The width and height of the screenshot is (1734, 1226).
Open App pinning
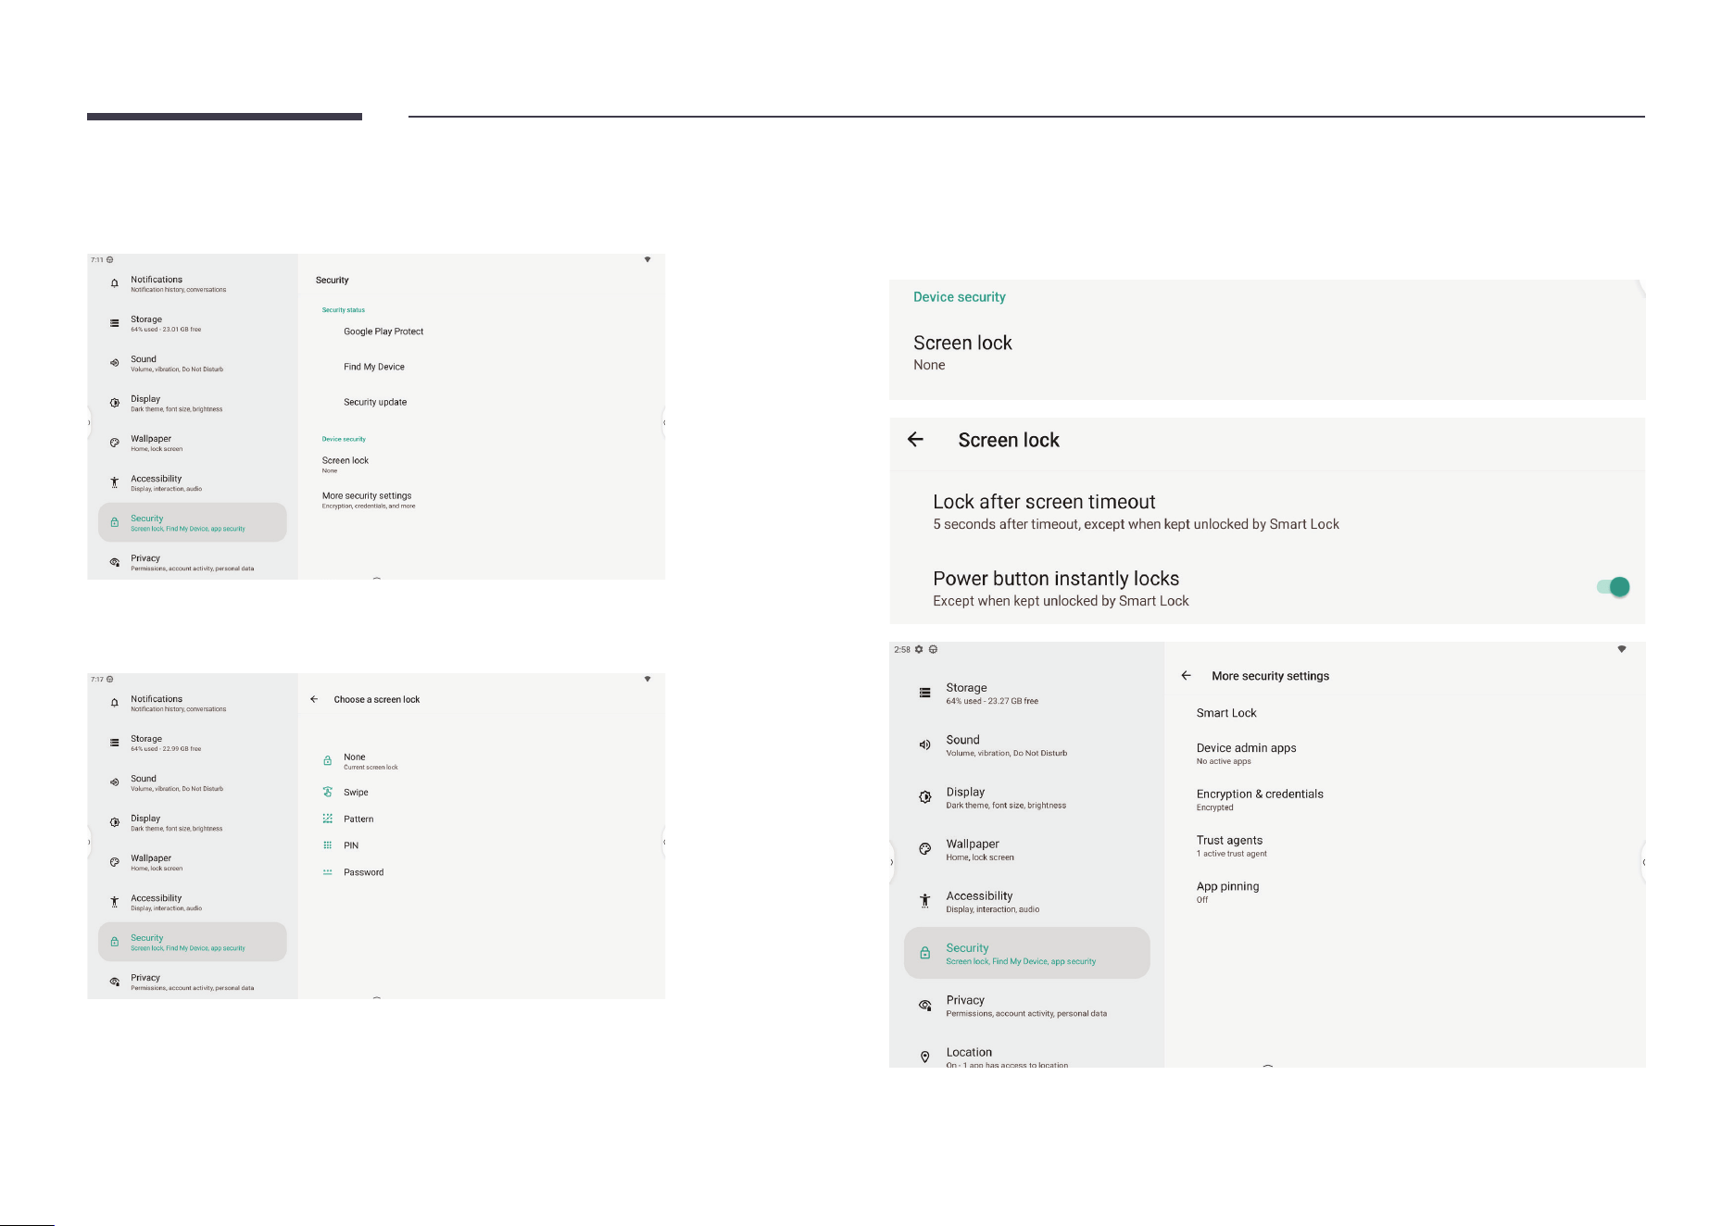pos(1227,892)
